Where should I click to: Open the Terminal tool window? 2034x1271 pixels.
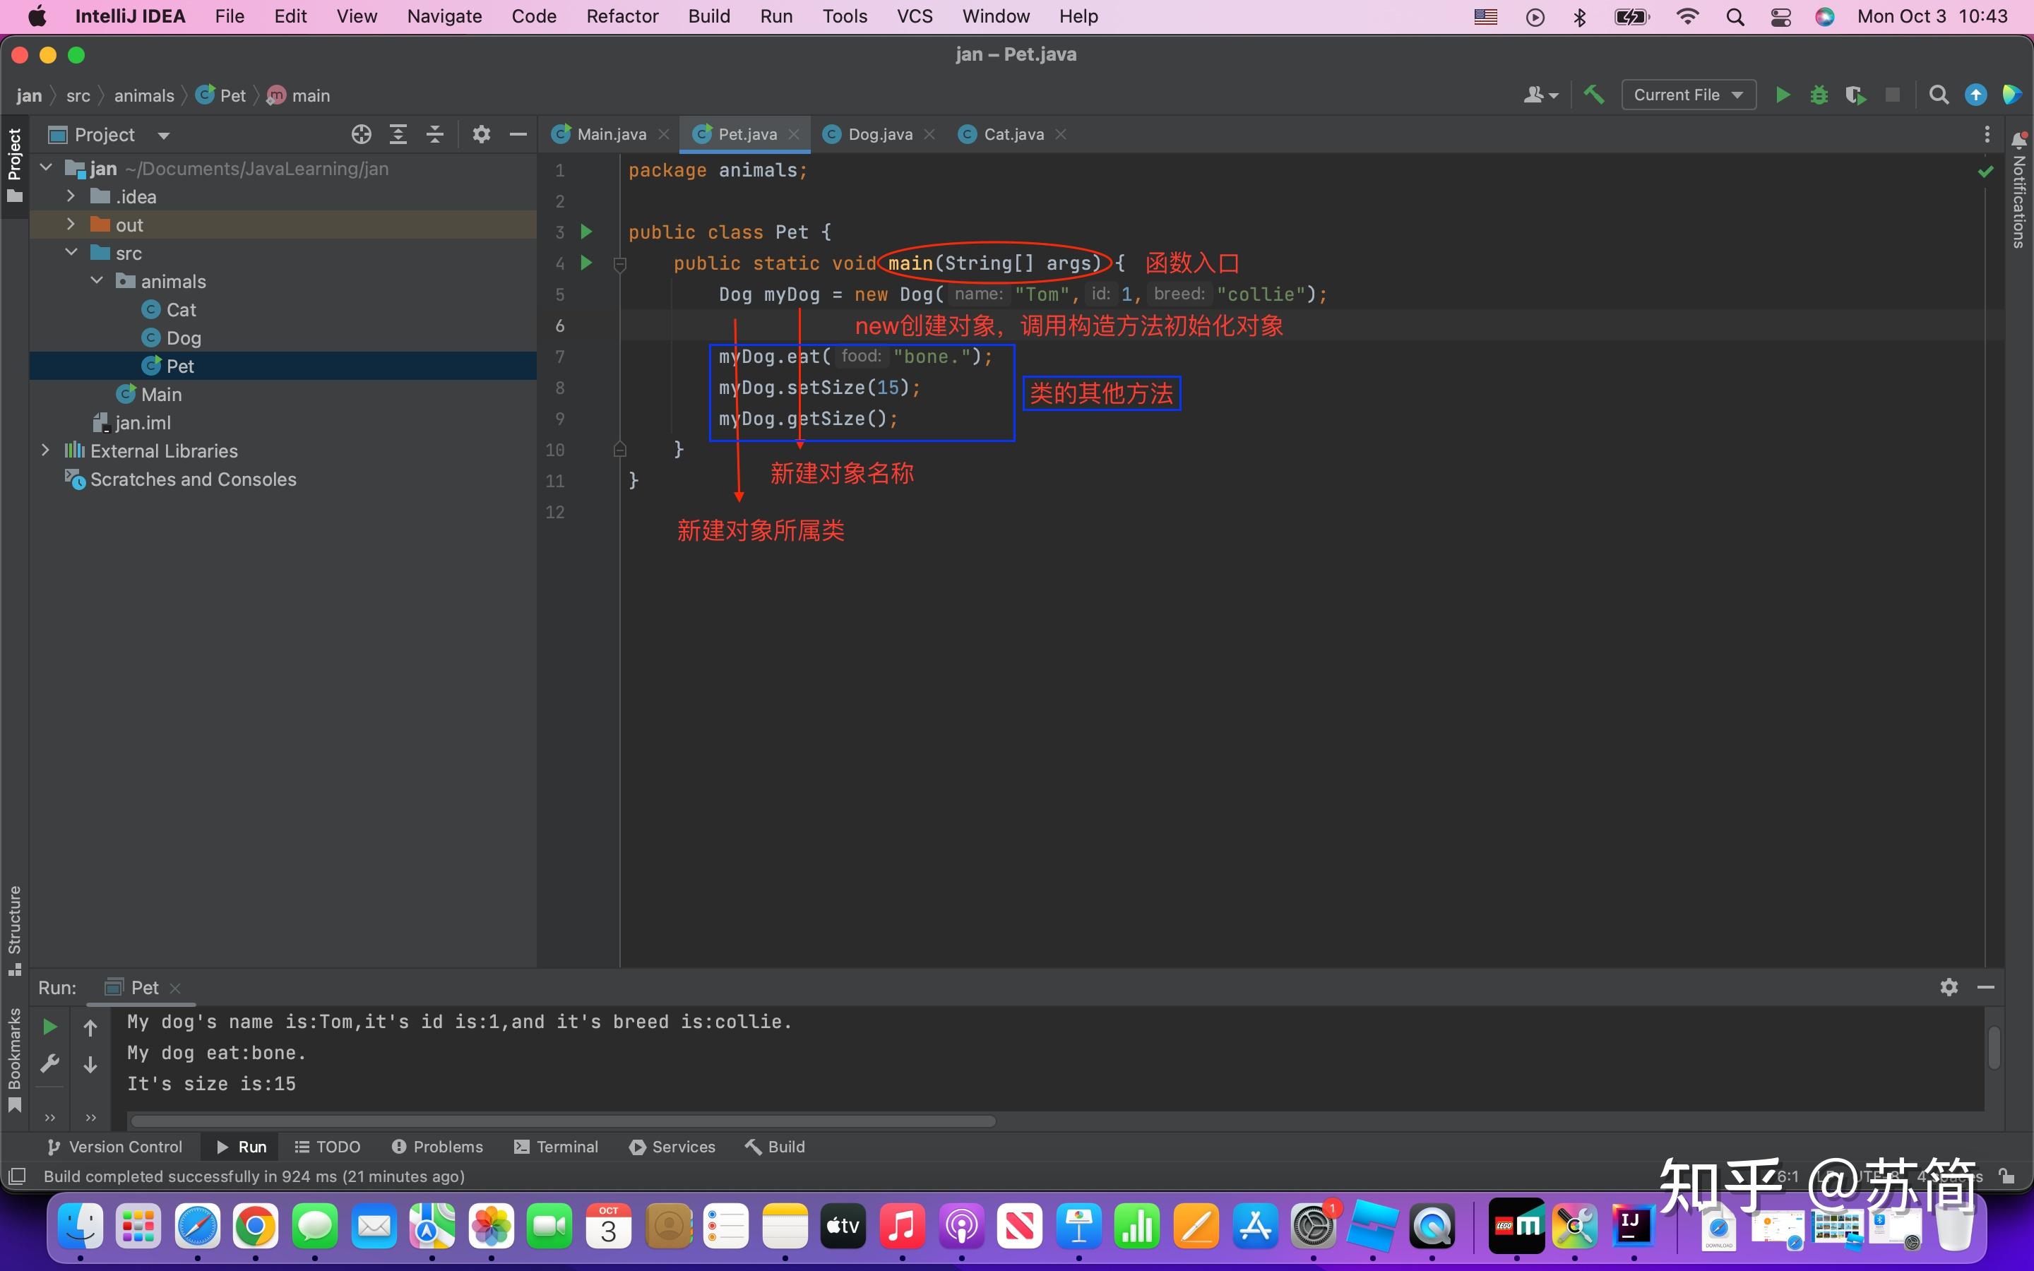coord(557,1147)
